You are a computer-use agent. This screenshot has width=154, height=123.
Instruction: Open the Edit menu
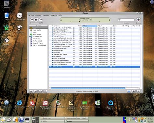point(33,15)
